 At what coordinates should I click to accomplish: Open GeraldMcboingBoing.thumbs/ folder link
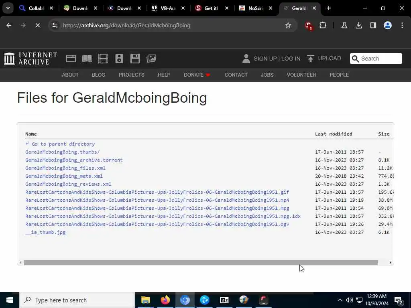pos(62,152)
